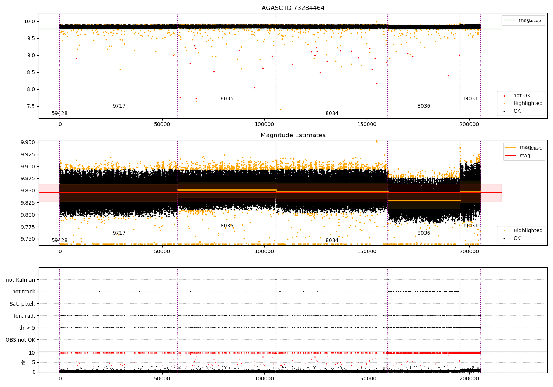Click OBSID label 8036 in Magnitude Estimates plot
Image resolution: width=553 pixels, height=387 pixels.
point(424,233)
